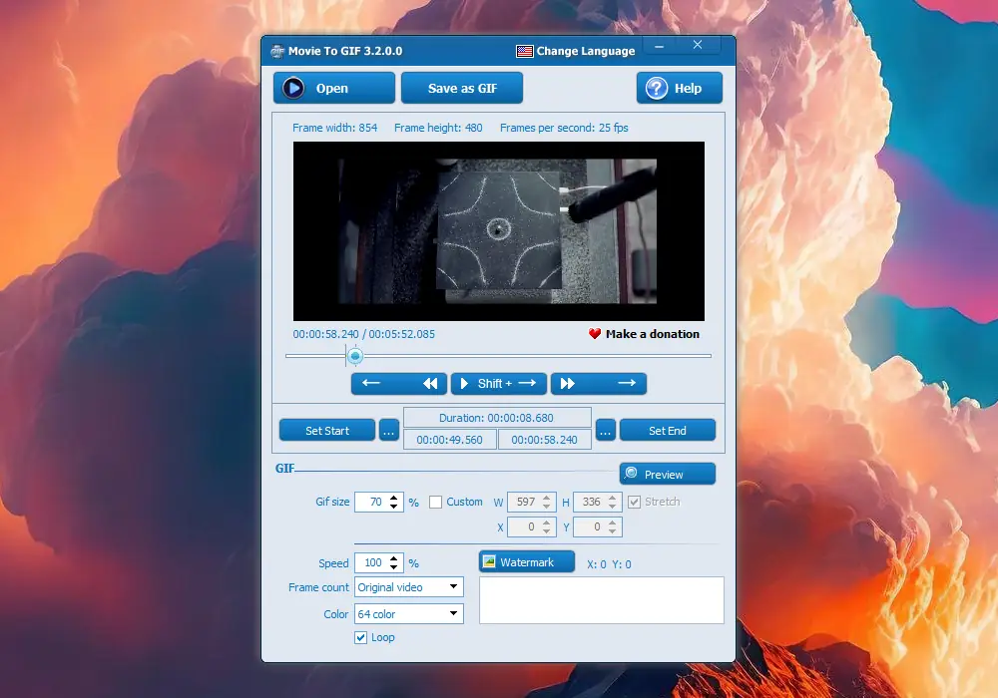Image resolution: width=998 pixels, height=698 pixels.
Task: Click the X offset field
Action: tap(525, 527)
